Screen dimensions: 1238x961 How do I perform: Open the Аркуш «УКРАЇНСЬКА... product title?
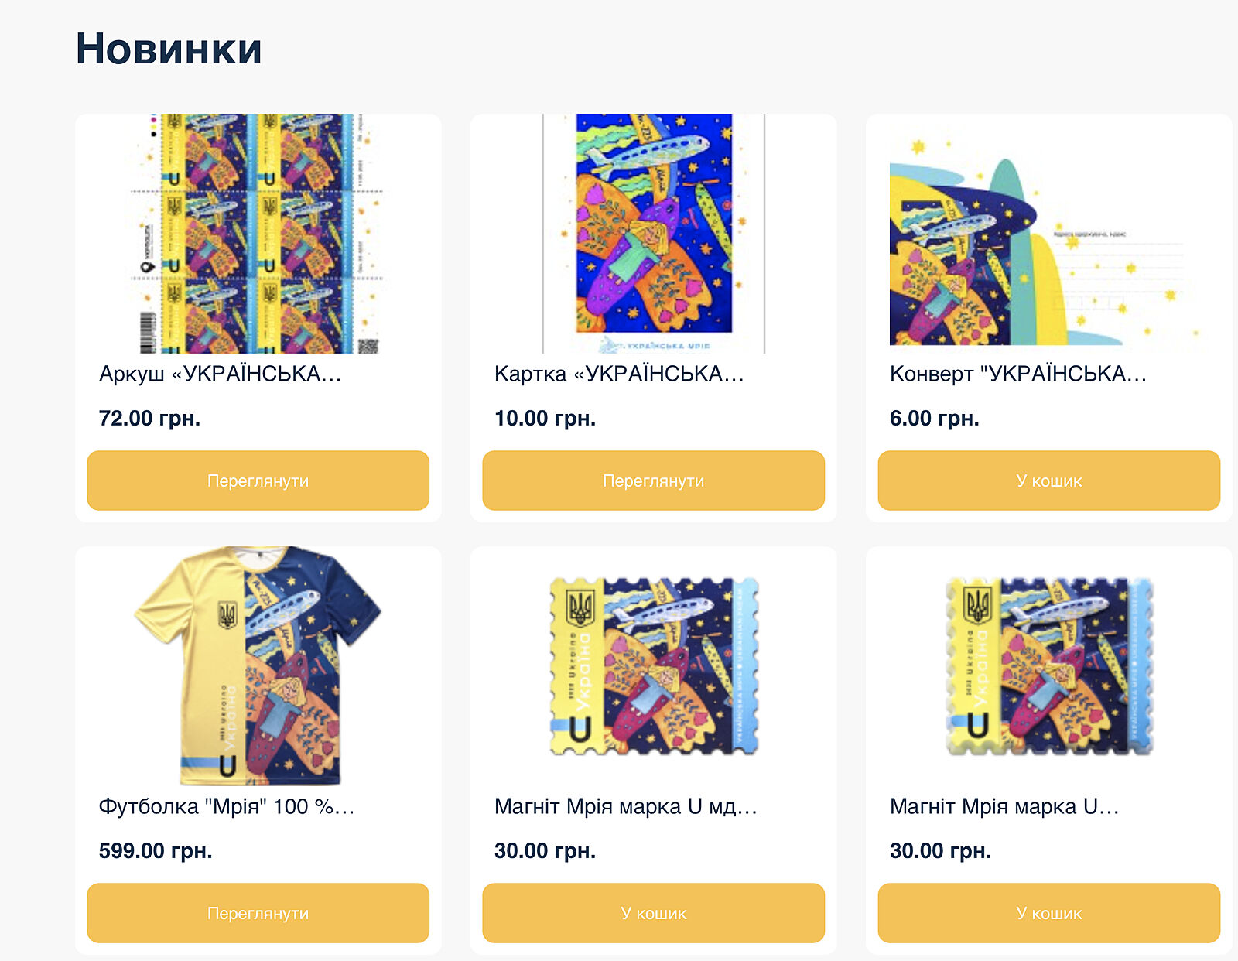tap(220, 374)
